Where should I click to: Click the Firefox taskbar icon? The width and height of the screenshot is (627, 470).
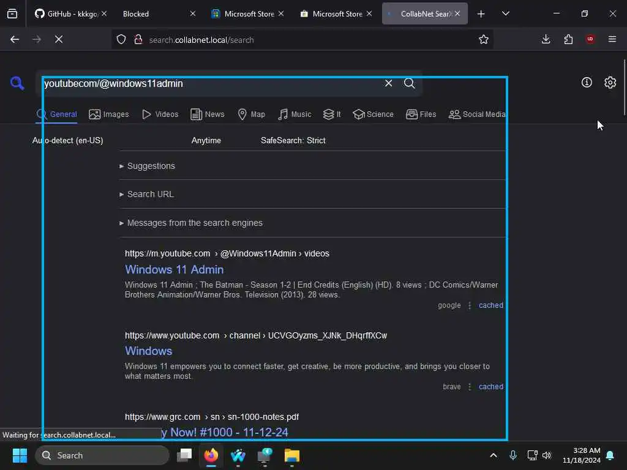[211, 455]
